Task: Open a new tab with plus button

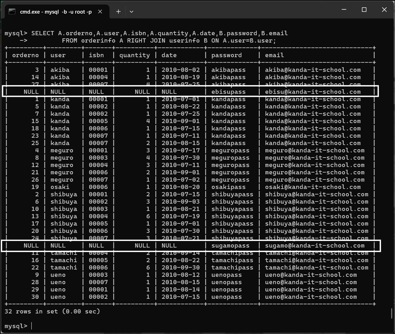Action: 118,12
